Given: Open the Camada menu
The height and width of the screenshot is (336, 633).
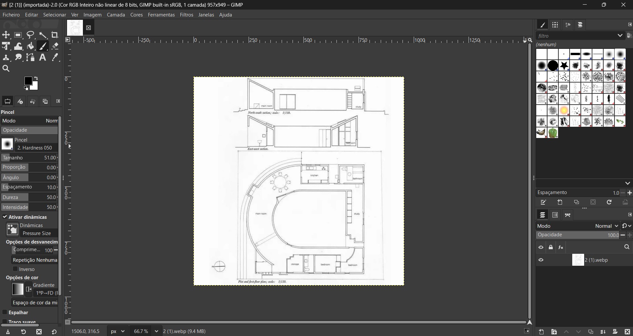Looking at the screenshot, I should pyautogui.click(x=116, y=15).
